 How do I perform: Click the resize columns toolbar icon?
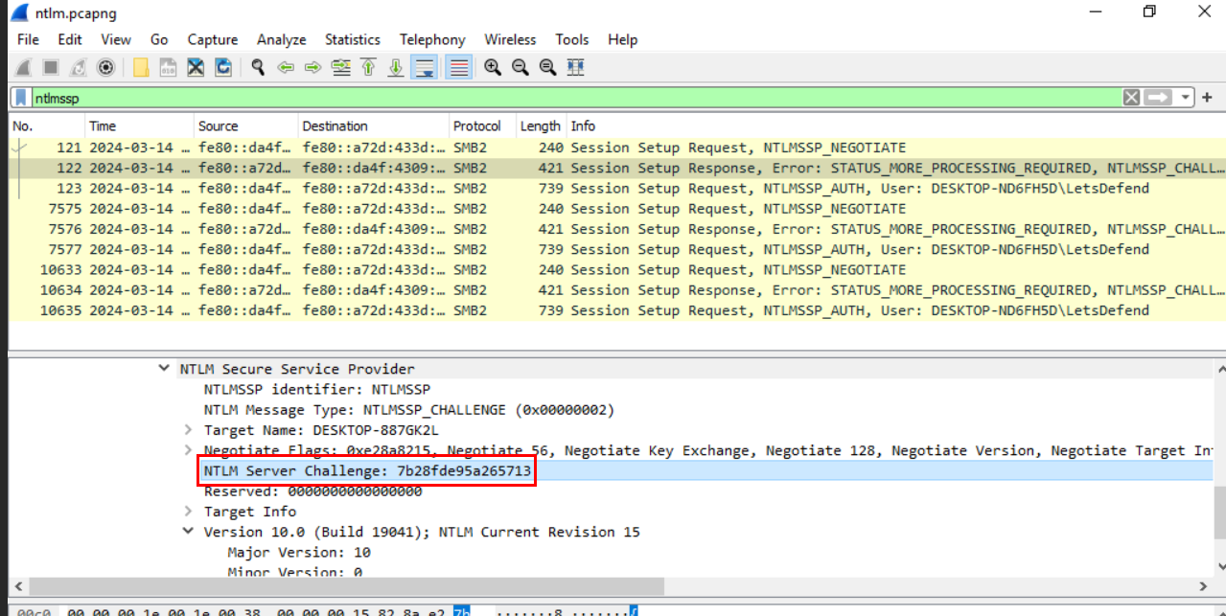pyautogui.click(x=575, y=67)
